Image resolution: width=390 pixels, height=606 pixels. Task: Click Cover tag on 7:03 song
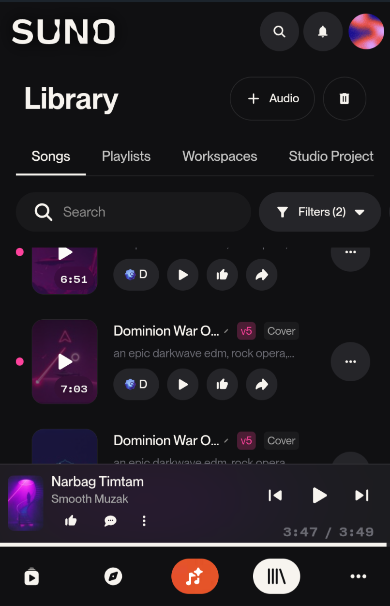pos(281,331)
